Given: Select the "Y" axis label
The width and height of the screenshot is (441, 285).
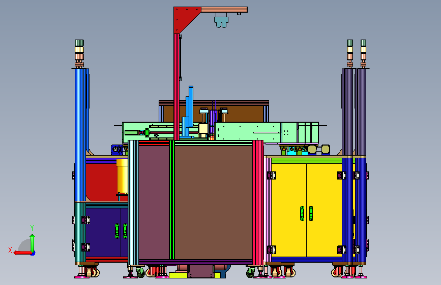Looking at the screenshot, I should [x=32, y=228].
